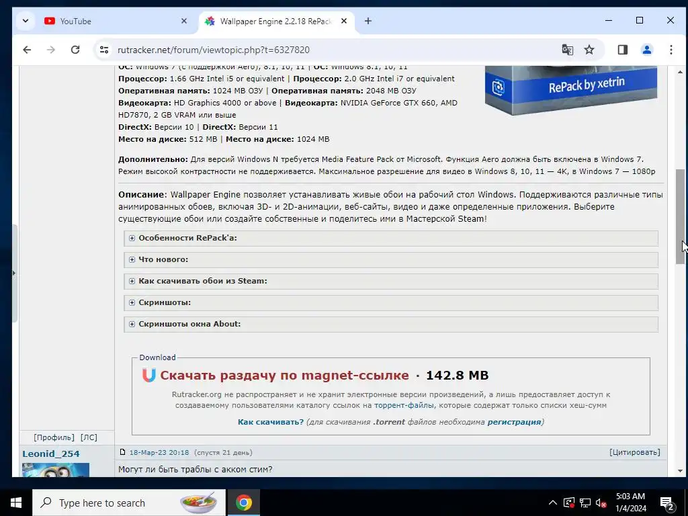The image size is (688, 516).
Task: Expand the Скриншоты section
Action: (x=391, y=302)
